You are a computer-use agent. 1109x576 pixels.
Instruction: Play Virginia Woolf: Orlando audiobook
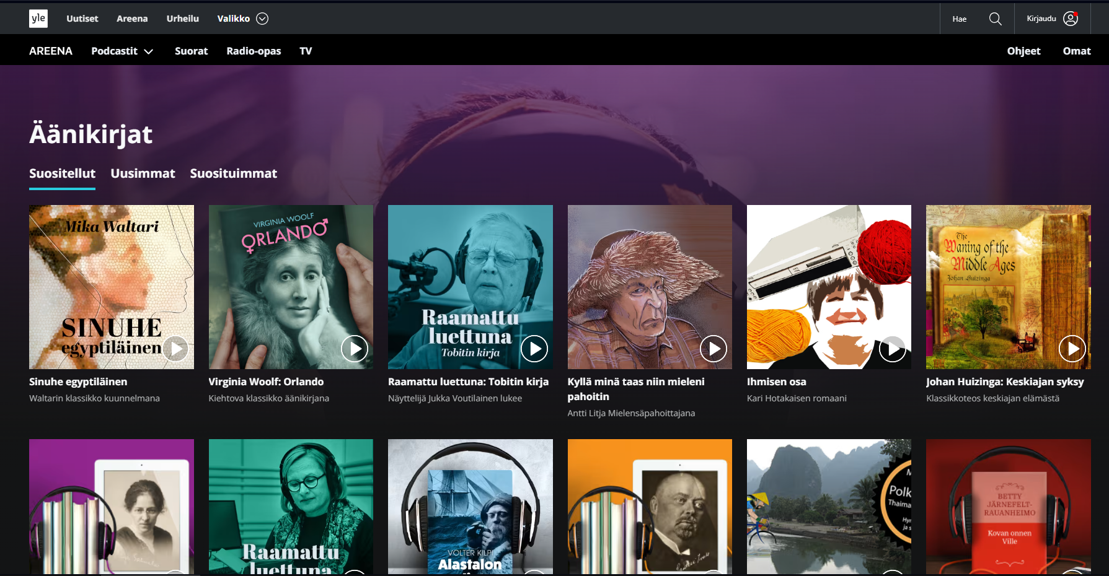click(x=355, y=349)
